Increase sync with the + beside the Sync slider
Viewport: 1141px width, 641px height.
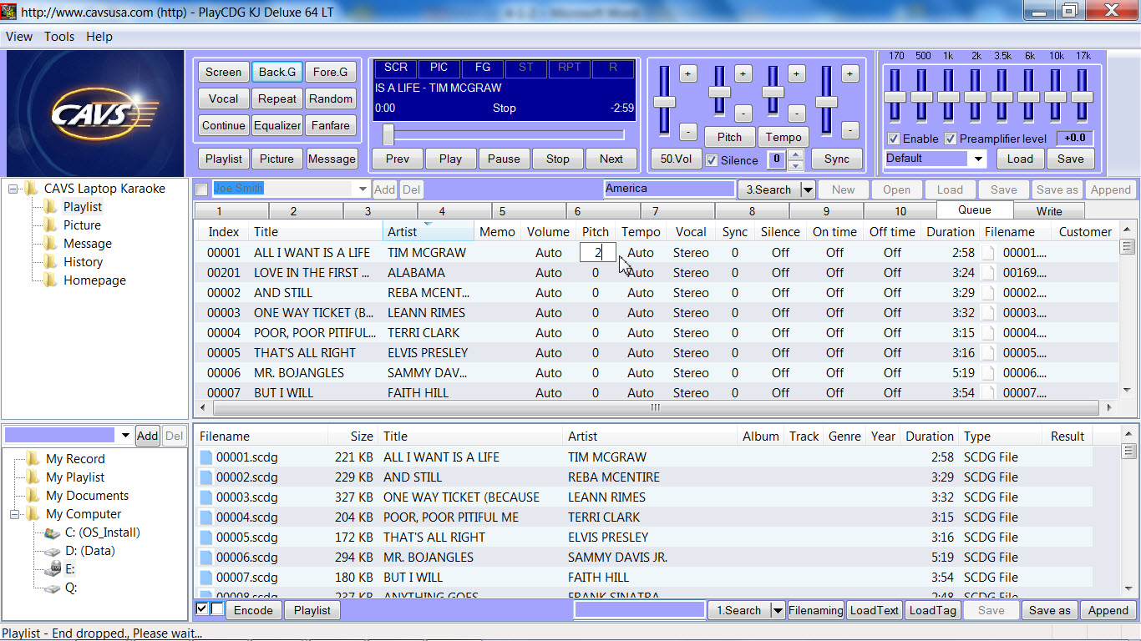849,73
